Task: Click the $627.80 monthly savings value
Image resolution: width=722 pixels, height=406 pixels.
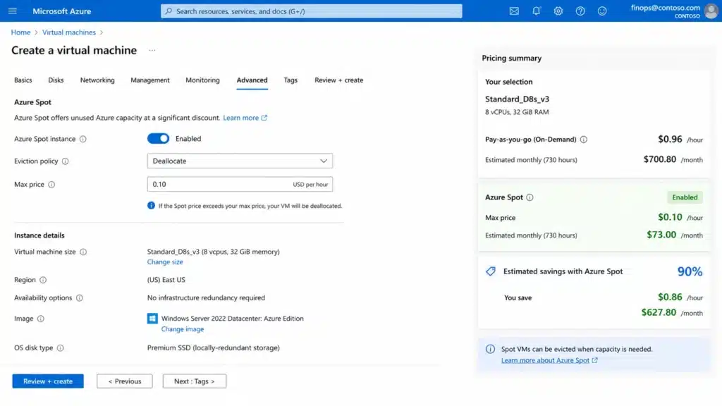Action: (659, 312)
